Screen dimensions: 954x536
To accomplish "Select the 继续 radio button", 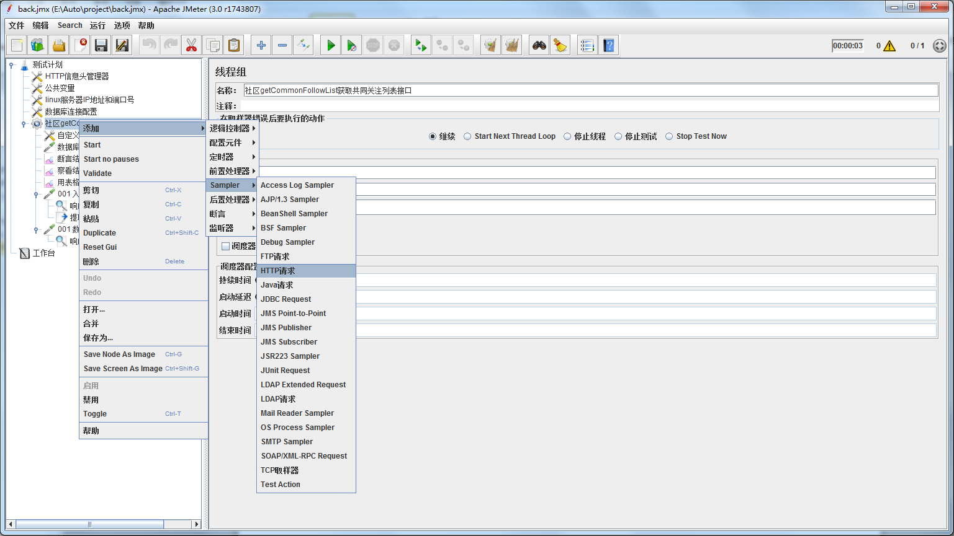I will click(x=433, y=136).
